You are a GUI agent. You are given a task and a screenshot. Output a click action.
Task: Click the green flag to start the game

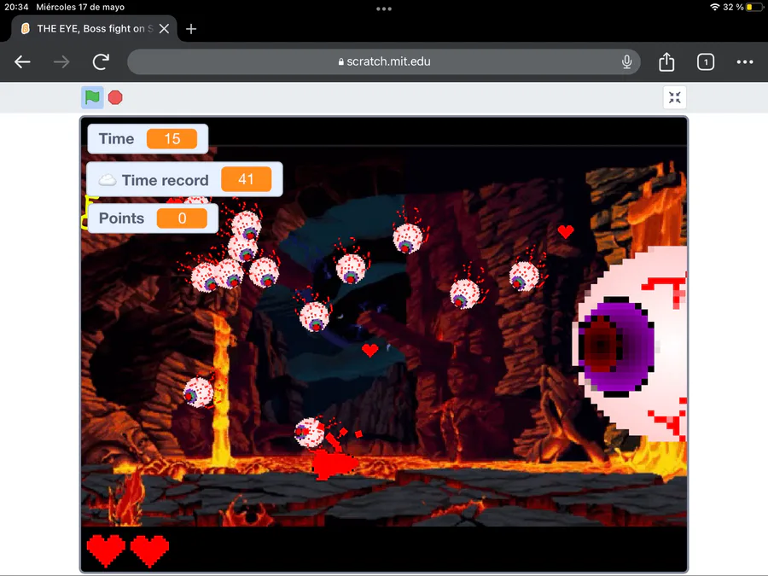92,97
